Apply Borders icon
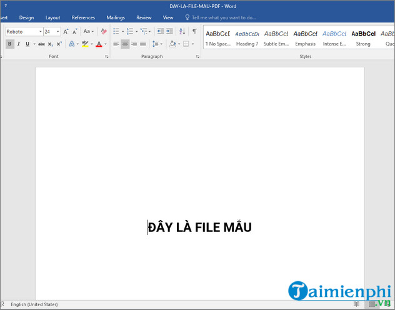Viewport: 395px width, 310px height. coord(186,44)
